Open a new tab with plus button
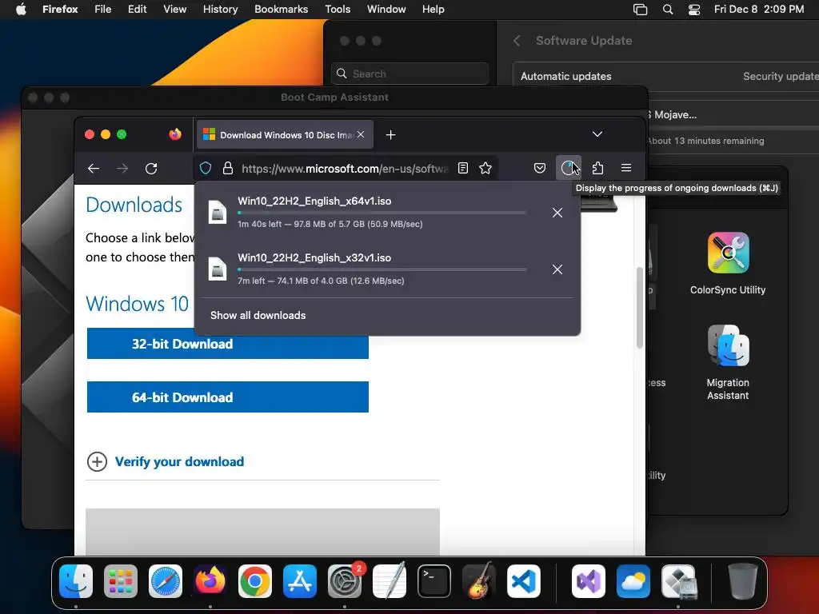The height and width of the screenshot is (614, 819). [390, 135]
